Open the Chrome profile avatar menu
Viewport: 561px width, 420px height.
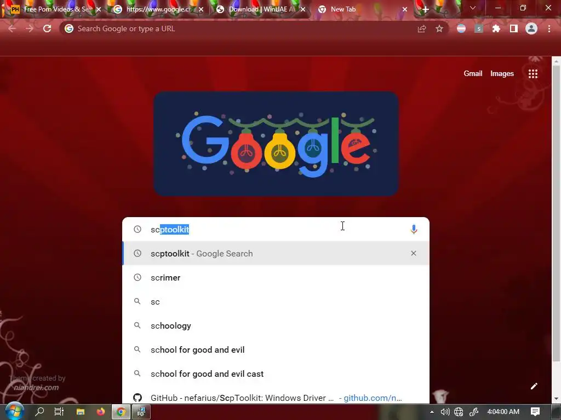pos(531,28)
